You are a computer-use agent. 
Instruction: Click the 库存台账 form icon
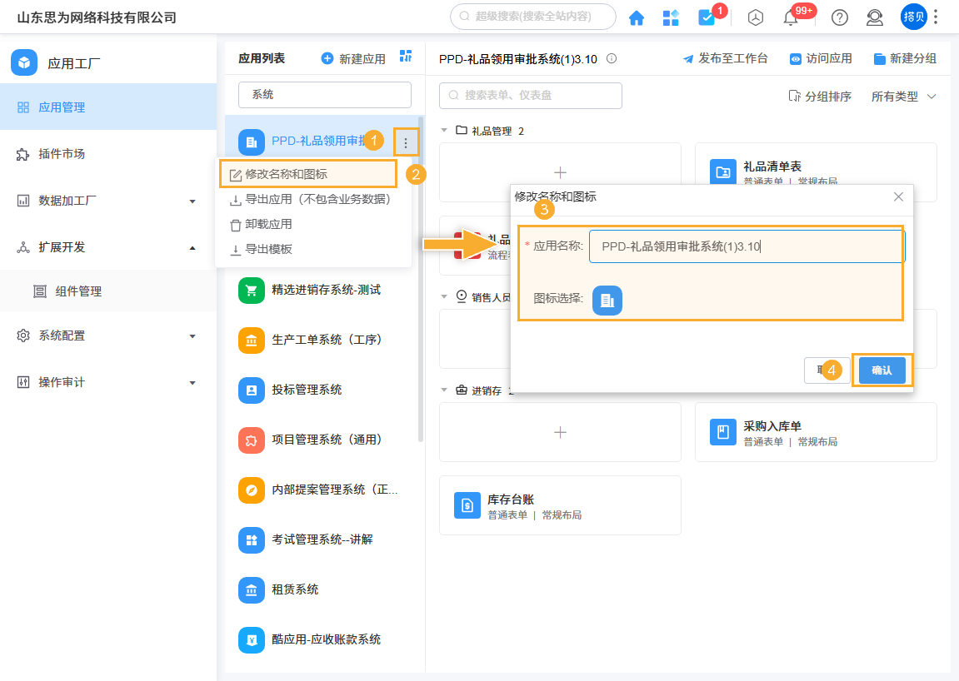[x=467, y=505]
